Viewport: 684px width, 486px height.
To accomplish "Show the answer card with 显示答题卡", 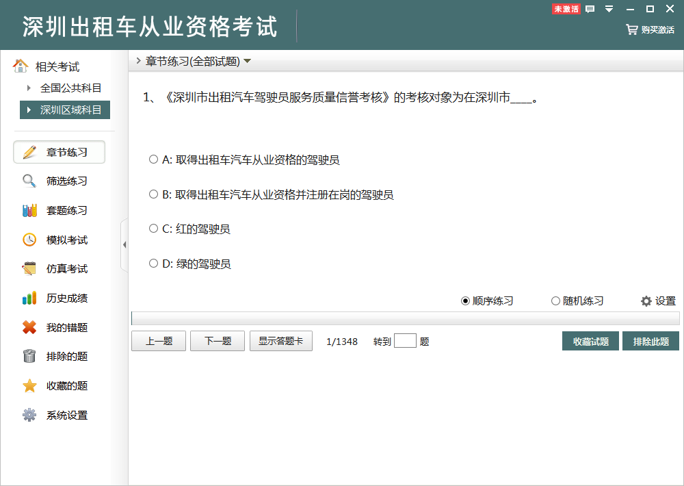I will pos(281,341).
